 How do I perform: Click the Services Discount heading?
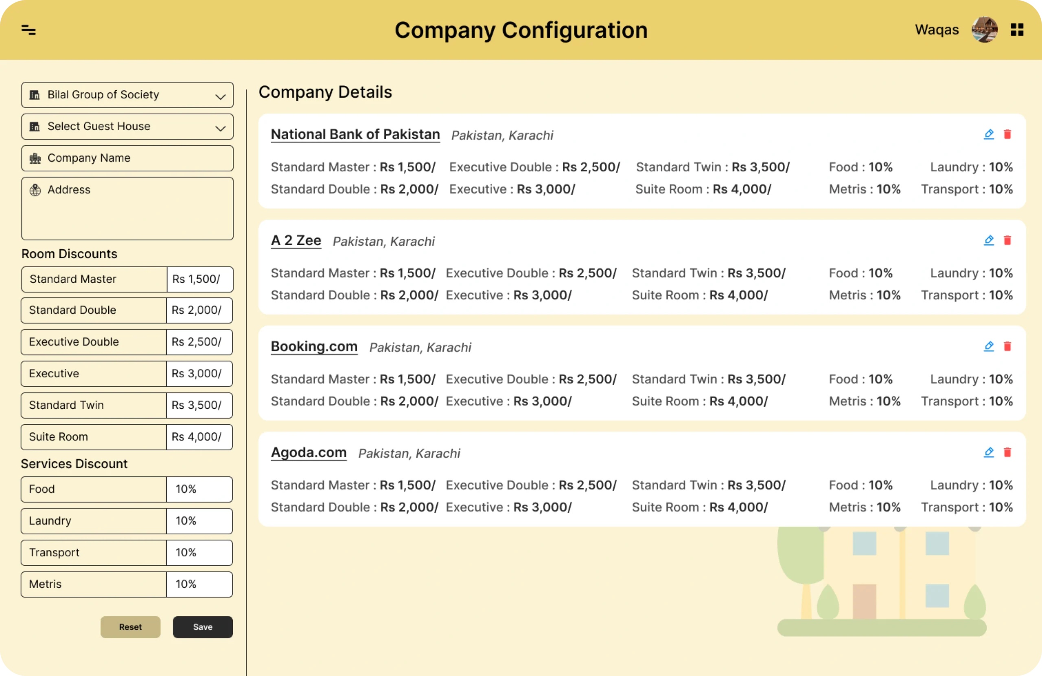(x=74, y=464)
